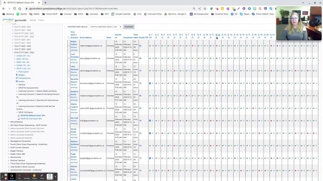Click the Download button
The image size is (323, 181).
[129, 27]
